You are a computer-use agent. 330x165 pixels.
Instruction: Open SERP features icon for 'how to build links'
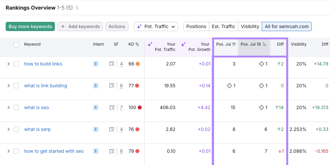(x=112, y=64)
